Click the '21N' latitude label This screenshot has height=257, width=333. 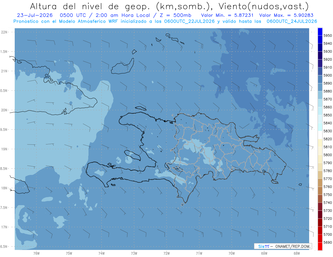pyautogui.click(x=4, y=71)
